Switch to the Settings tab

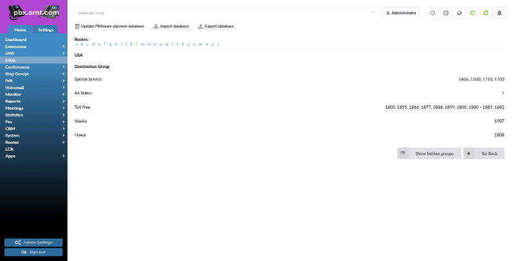pyautogui.click(x=46, y=29)
